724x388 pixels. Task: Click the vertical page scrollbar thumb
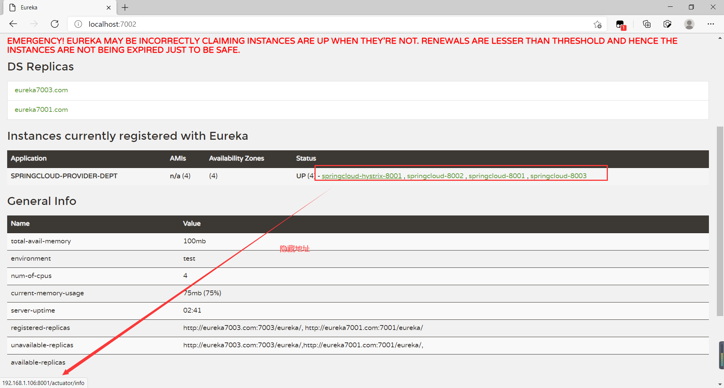click(x=720, y=221)
